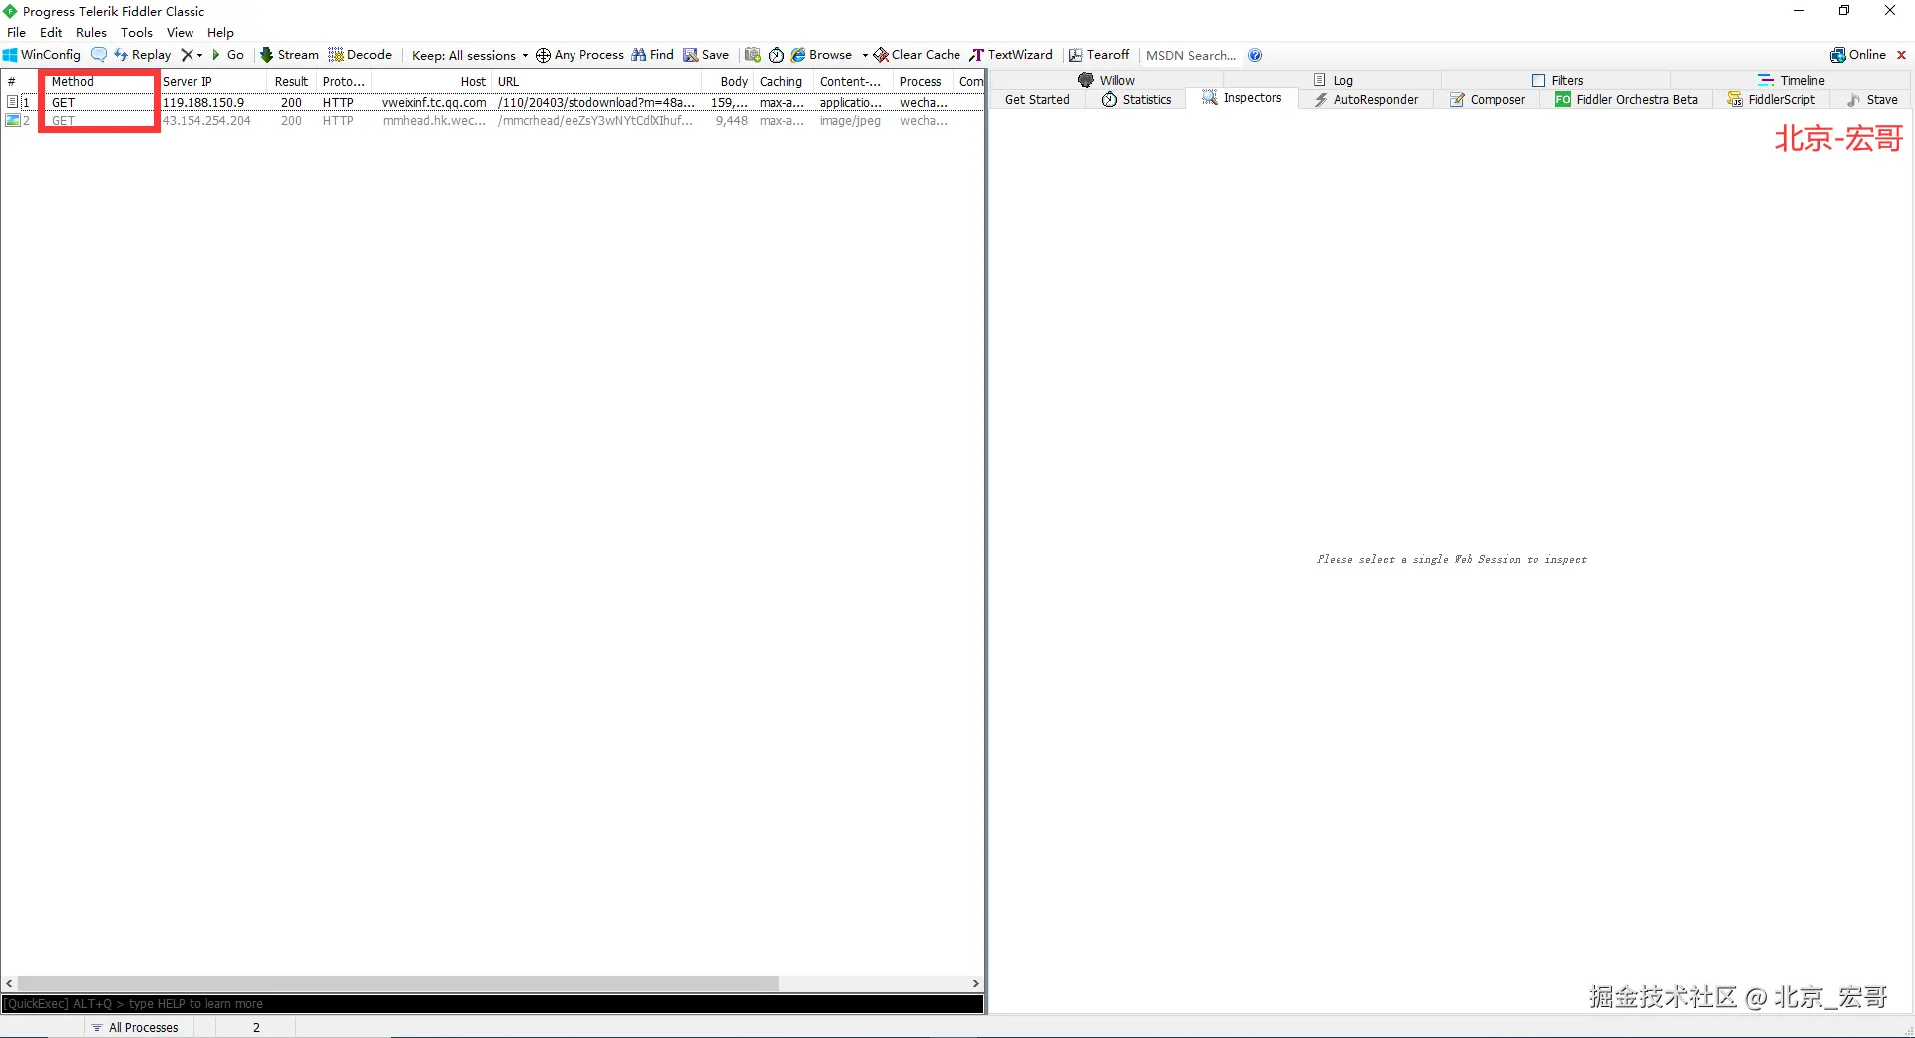This screenshot has height=1038, width=1915.
Task: Click the scroll left arrow of session list
Action: point(9,983)
